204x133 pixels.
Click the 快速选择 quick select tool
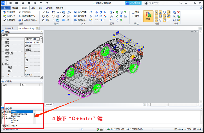pos(9,12)
